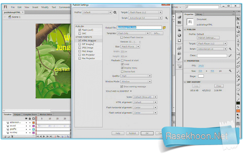Image resolution: width=243 pixels, height=154 pixels.
Task: Open ActionScript settings wrench in dialog
Action: (166, 18)
